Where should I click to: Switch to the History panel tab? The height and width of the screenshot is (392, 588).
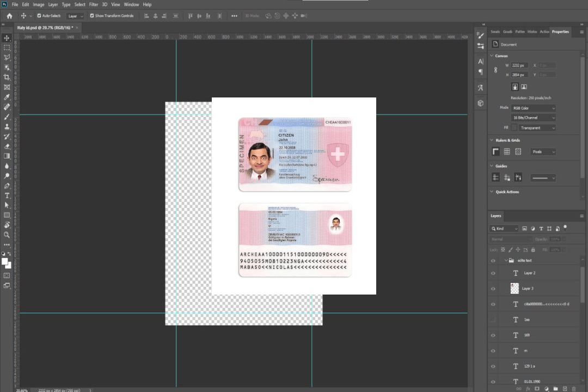pyautogui.click(x=532, y=32)
